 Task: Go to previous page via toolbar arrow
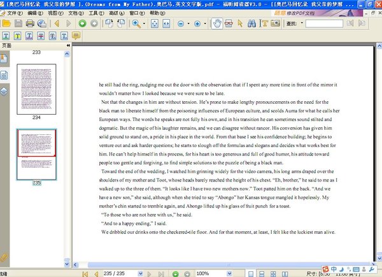(x=57, y=24)
